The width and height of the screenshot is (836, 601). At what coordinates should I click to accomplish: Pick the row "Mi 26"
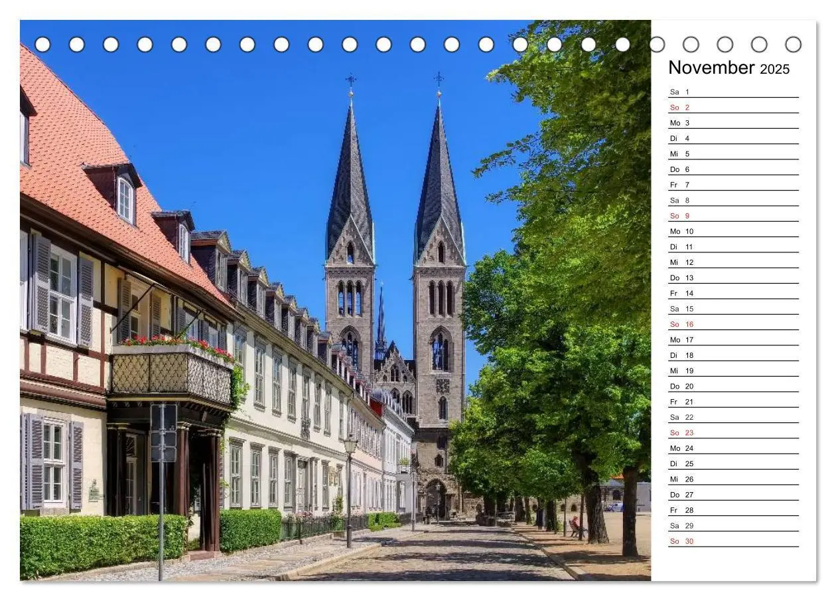pyautogui.click(x=733, y=479)
